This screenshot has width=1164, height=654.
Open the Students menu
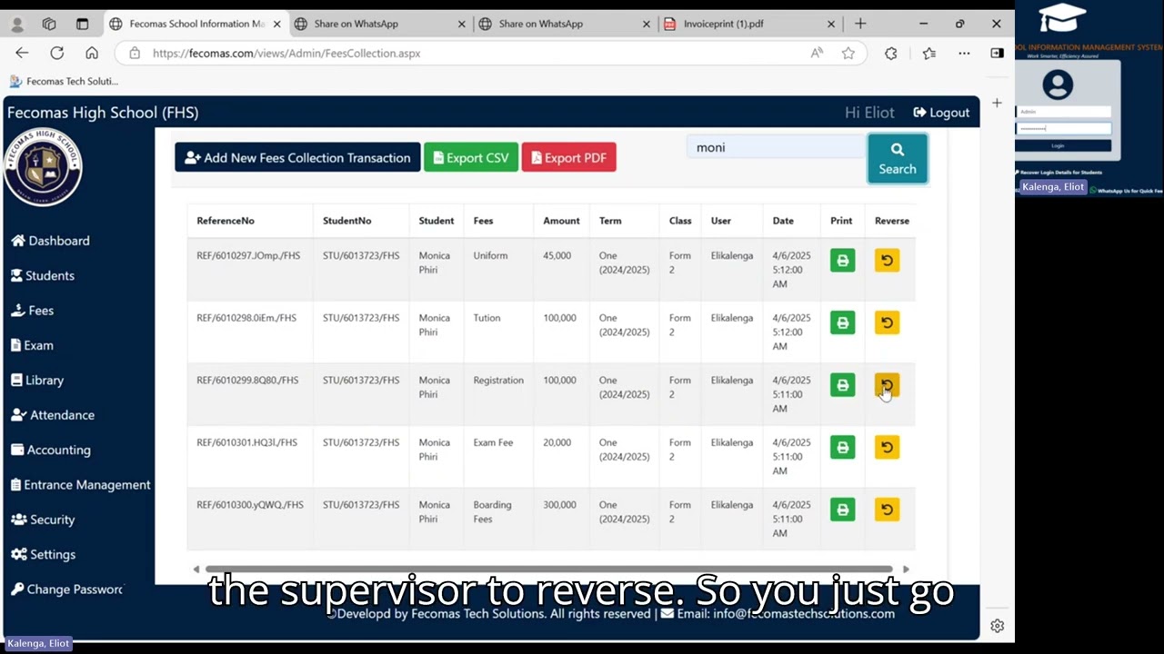click(x=43, y=275)
